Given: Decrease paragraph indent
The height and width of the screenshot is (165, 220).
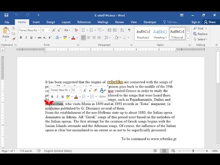Looking at the screenshot, I should point(110,30).
